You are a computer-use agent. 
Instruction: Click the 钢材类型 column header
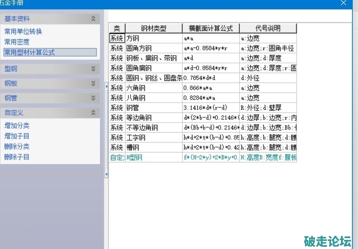coord(154,28)
